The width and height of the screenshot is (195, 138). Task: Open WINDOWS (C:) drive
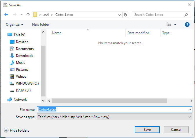pyautogui.click(x=24, y=83)
